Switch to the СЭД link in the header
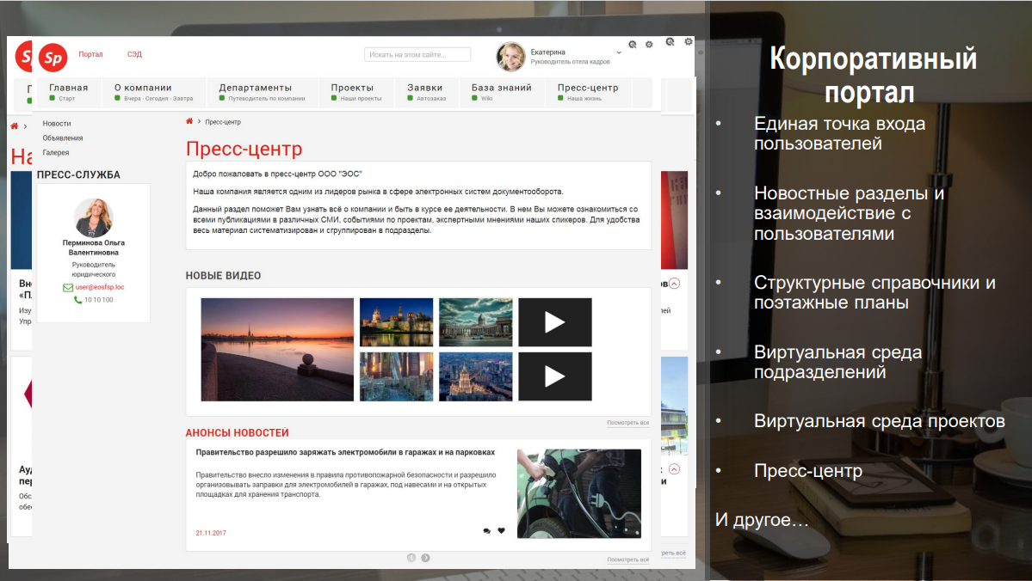The image size is (1032, 581). tap(134, 54)
